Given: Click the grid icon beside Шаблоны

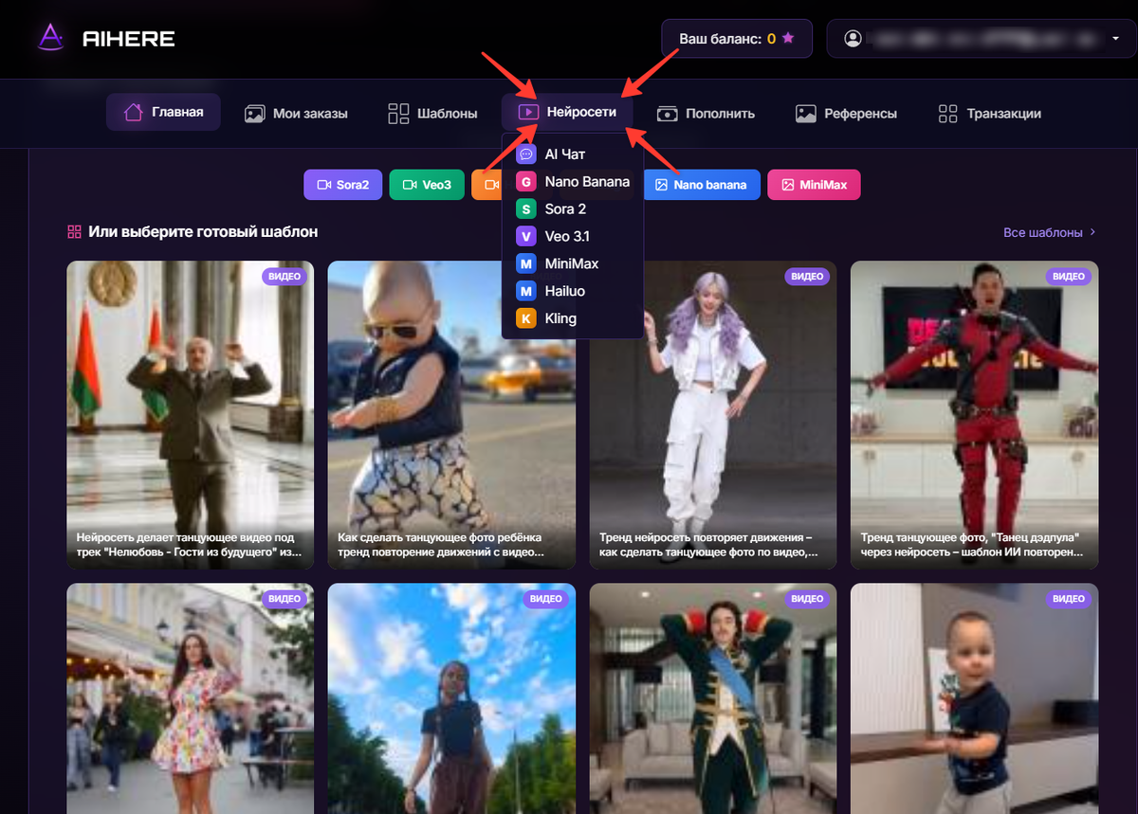Looking at the screenshot, I should tap(398, 114).
